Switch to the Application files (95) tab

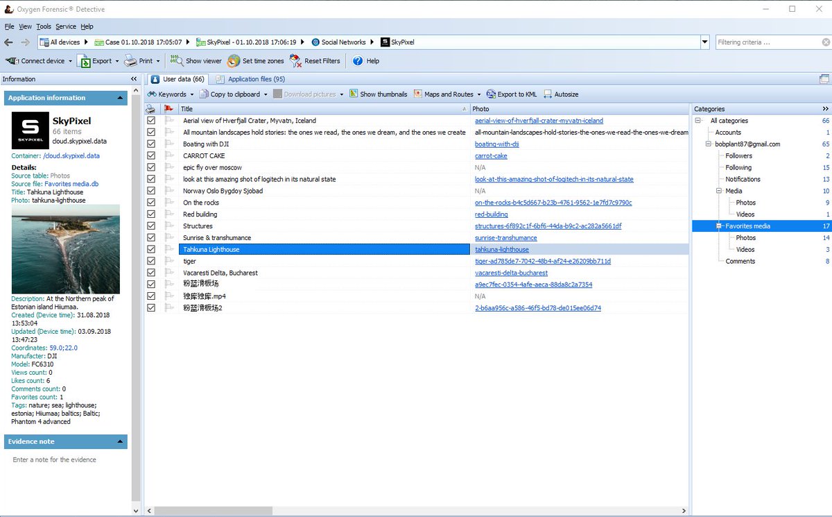(x=251, y=79)
